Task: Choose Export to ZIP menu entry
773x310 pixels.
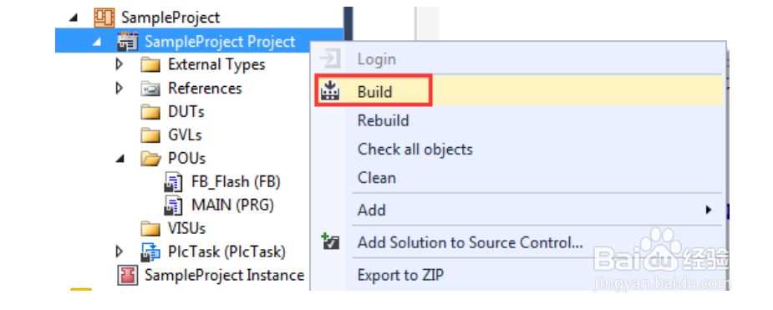Action: pyautogui.click(x=400, y=275)
